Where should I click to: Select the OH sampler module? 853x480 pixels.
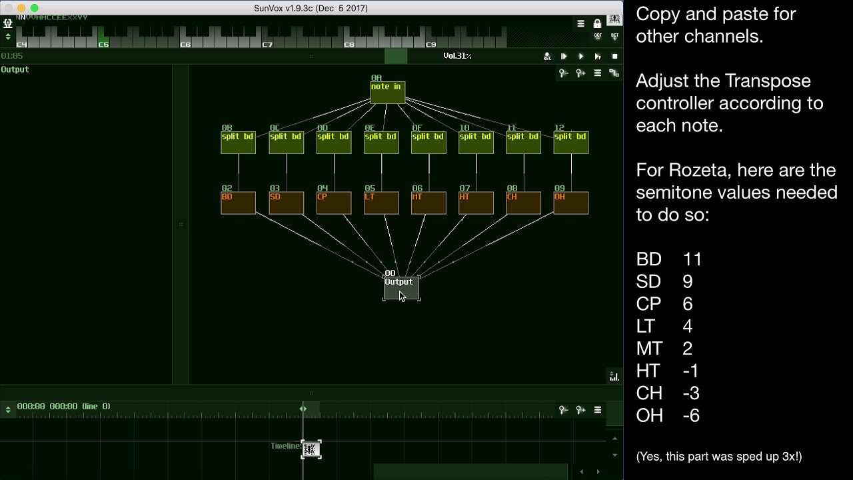(x=571, y=203)
